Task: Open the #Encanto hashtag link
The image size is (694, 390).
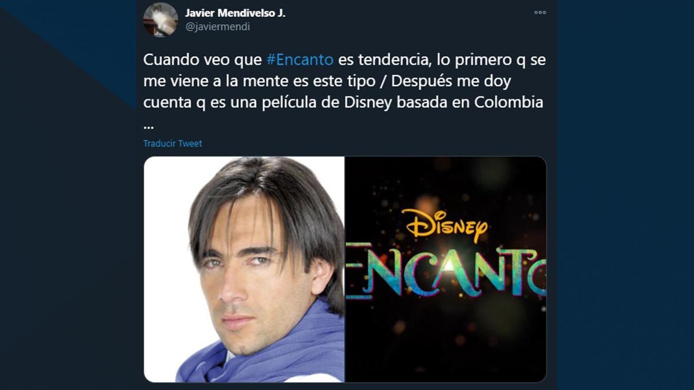Action: (x=300, y=60)
